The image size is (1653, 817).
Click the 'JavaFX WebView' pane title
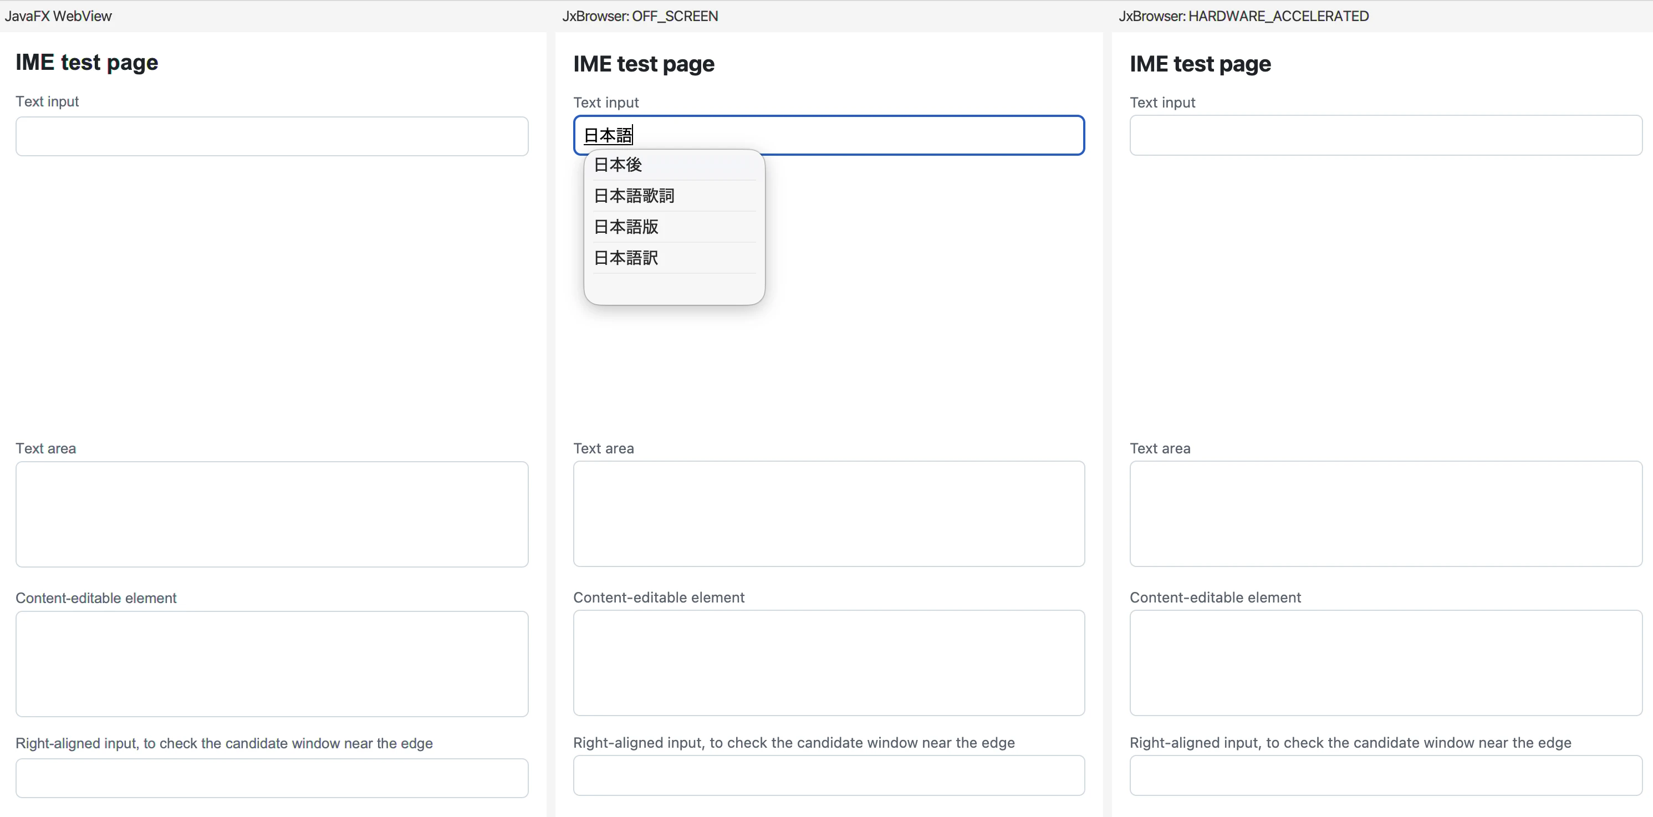click(58, 16)
